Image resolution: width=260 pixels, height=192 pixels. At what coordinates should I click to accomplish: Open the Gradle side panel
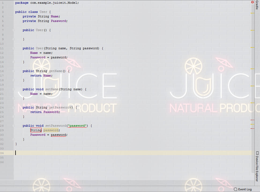tap(257, 5)
